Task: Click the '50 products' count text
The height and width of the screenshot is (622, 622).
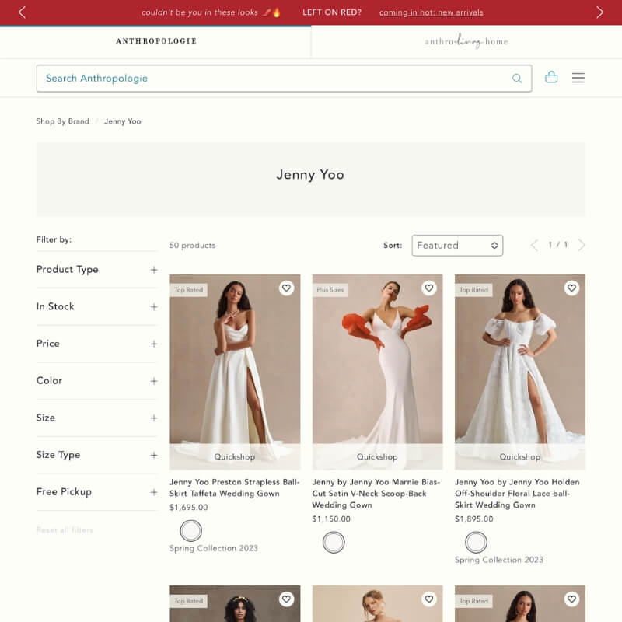Action: pos(192,246)
